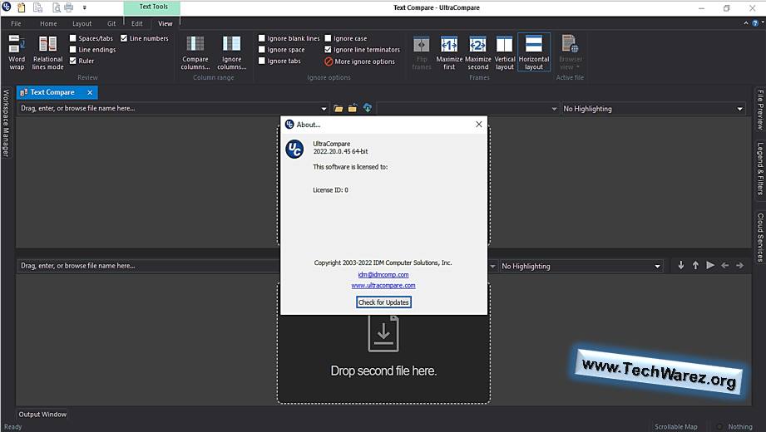Viewport: 766px width, 432px height.
Task: Click the print icon in quick access toolbar
Action: pos(68,7)
